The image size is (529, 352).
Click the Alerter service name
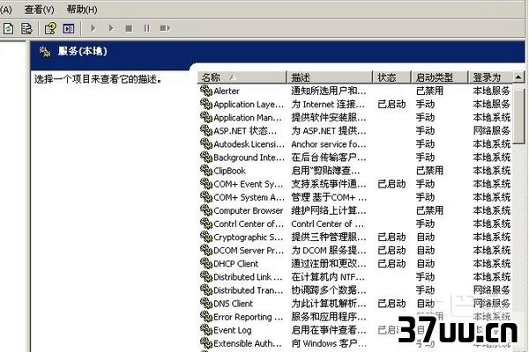pyautogui.click(x=227, y=91)
